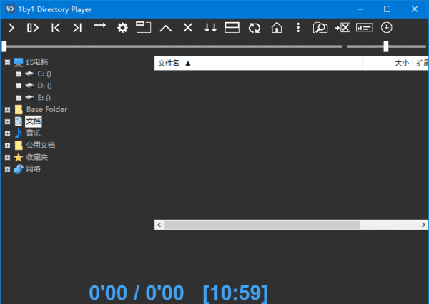Click the X icon in toolbar
This screenshot has height=304, width=429.
pyautogui.click(x=188, y=27)
